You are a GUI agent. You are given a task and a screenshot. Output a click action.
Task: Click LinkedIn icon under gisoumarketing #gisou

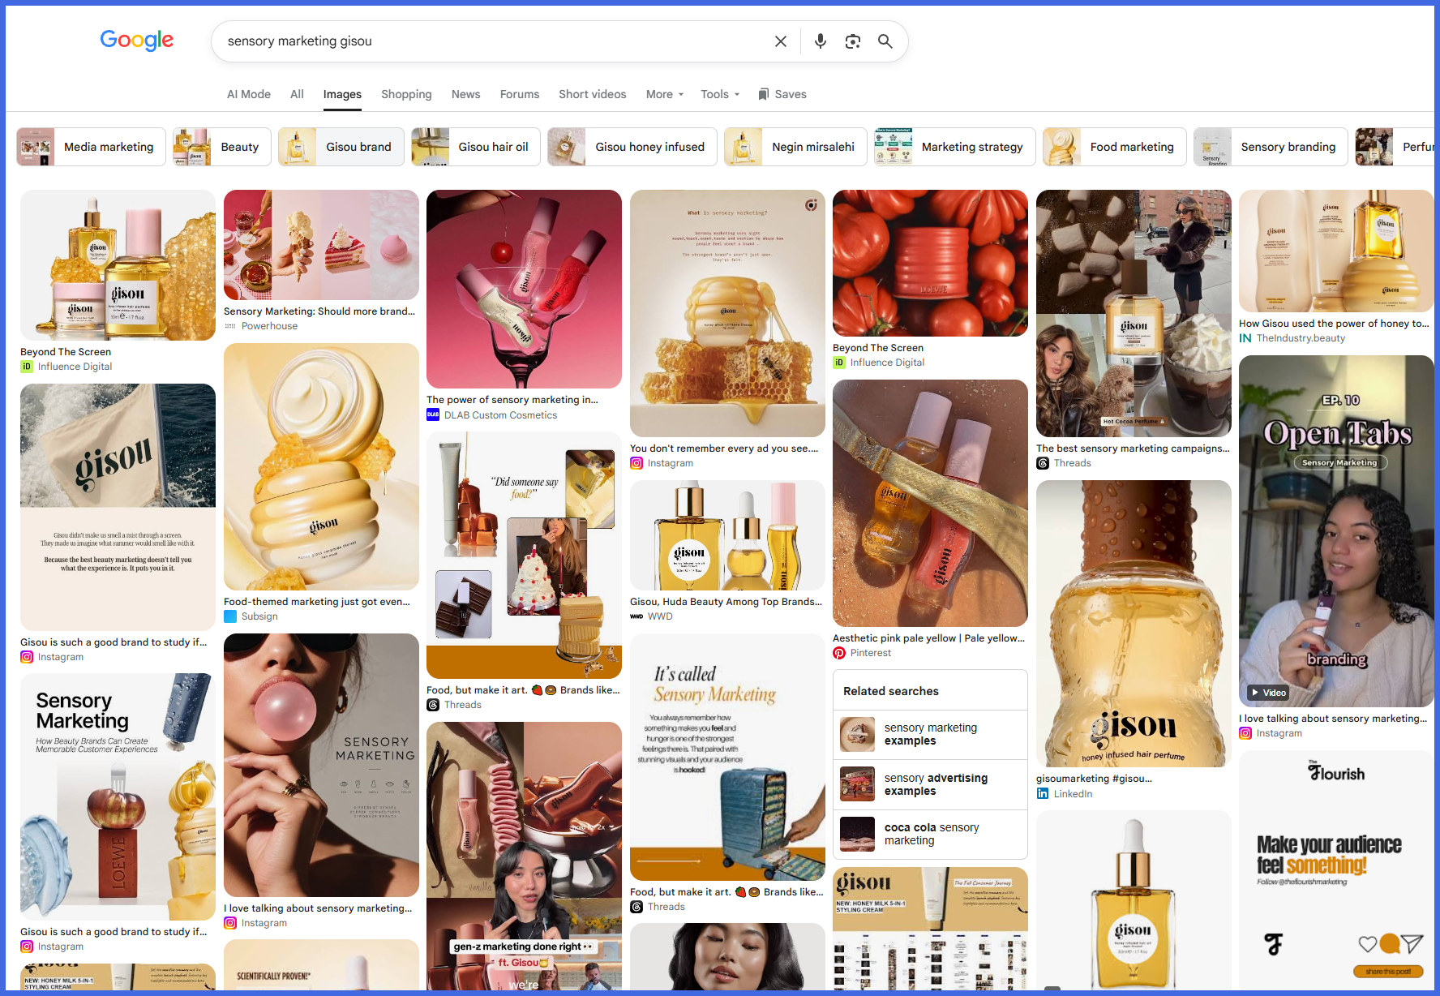1043,794
